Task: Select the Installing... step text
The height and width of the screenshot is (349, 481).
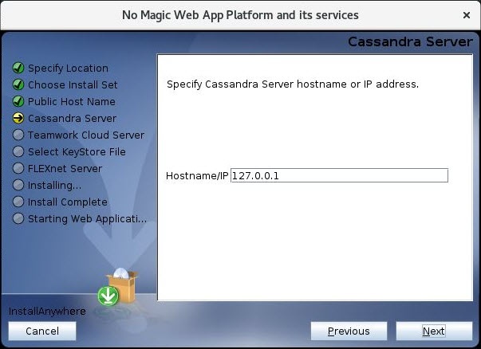Action: 54,186
